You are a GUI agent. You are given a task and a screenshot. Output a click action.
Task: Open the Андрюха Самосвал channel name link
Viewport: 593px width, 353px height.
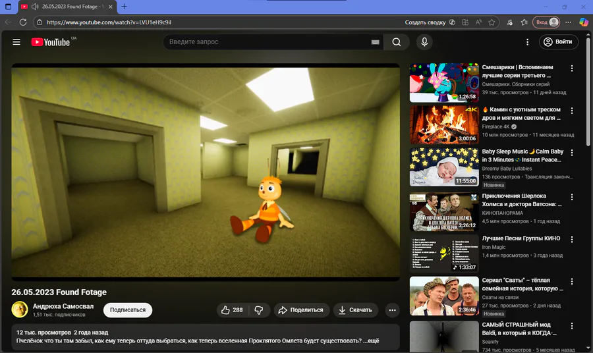point(63,306)
